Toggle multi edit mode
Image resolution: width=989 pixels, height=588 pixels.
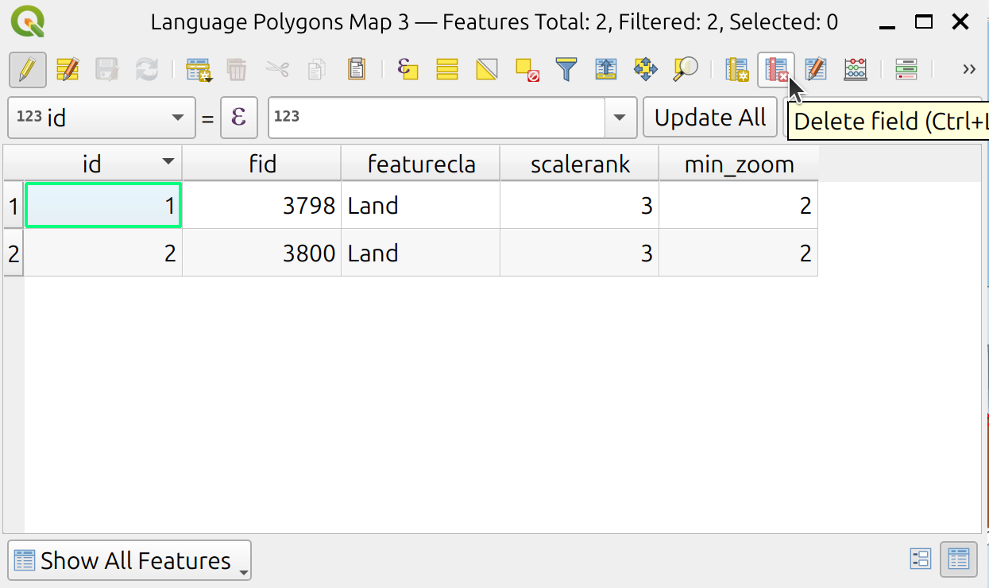coord(68,70)
